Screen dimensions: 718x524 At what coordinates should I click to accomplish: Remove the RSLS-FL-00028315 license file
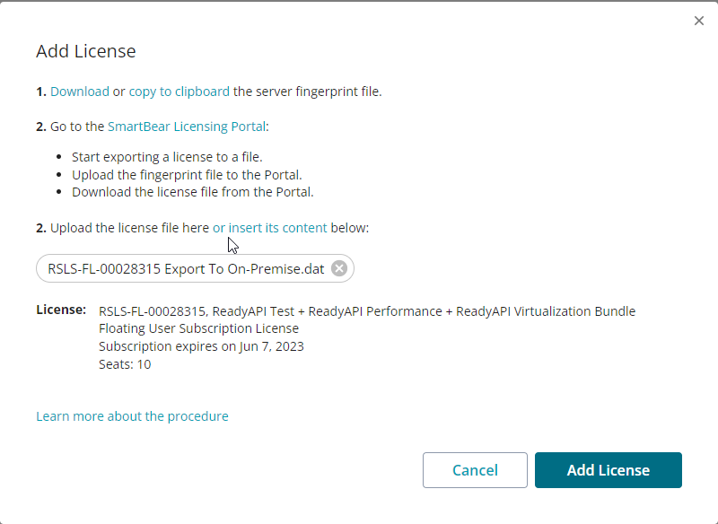point(339,267)
